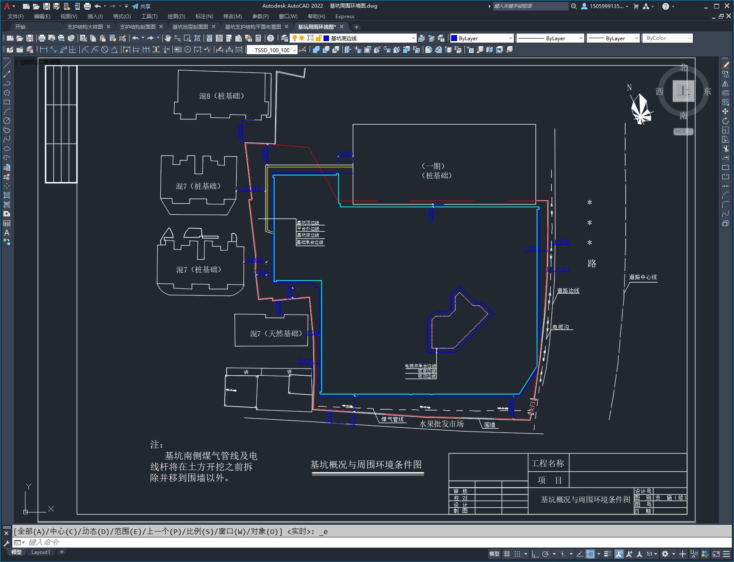Viewport: 734px width, 562px height.
Task: Click the Autodesk App Store cart icon
Action: (x=636, y=6)
